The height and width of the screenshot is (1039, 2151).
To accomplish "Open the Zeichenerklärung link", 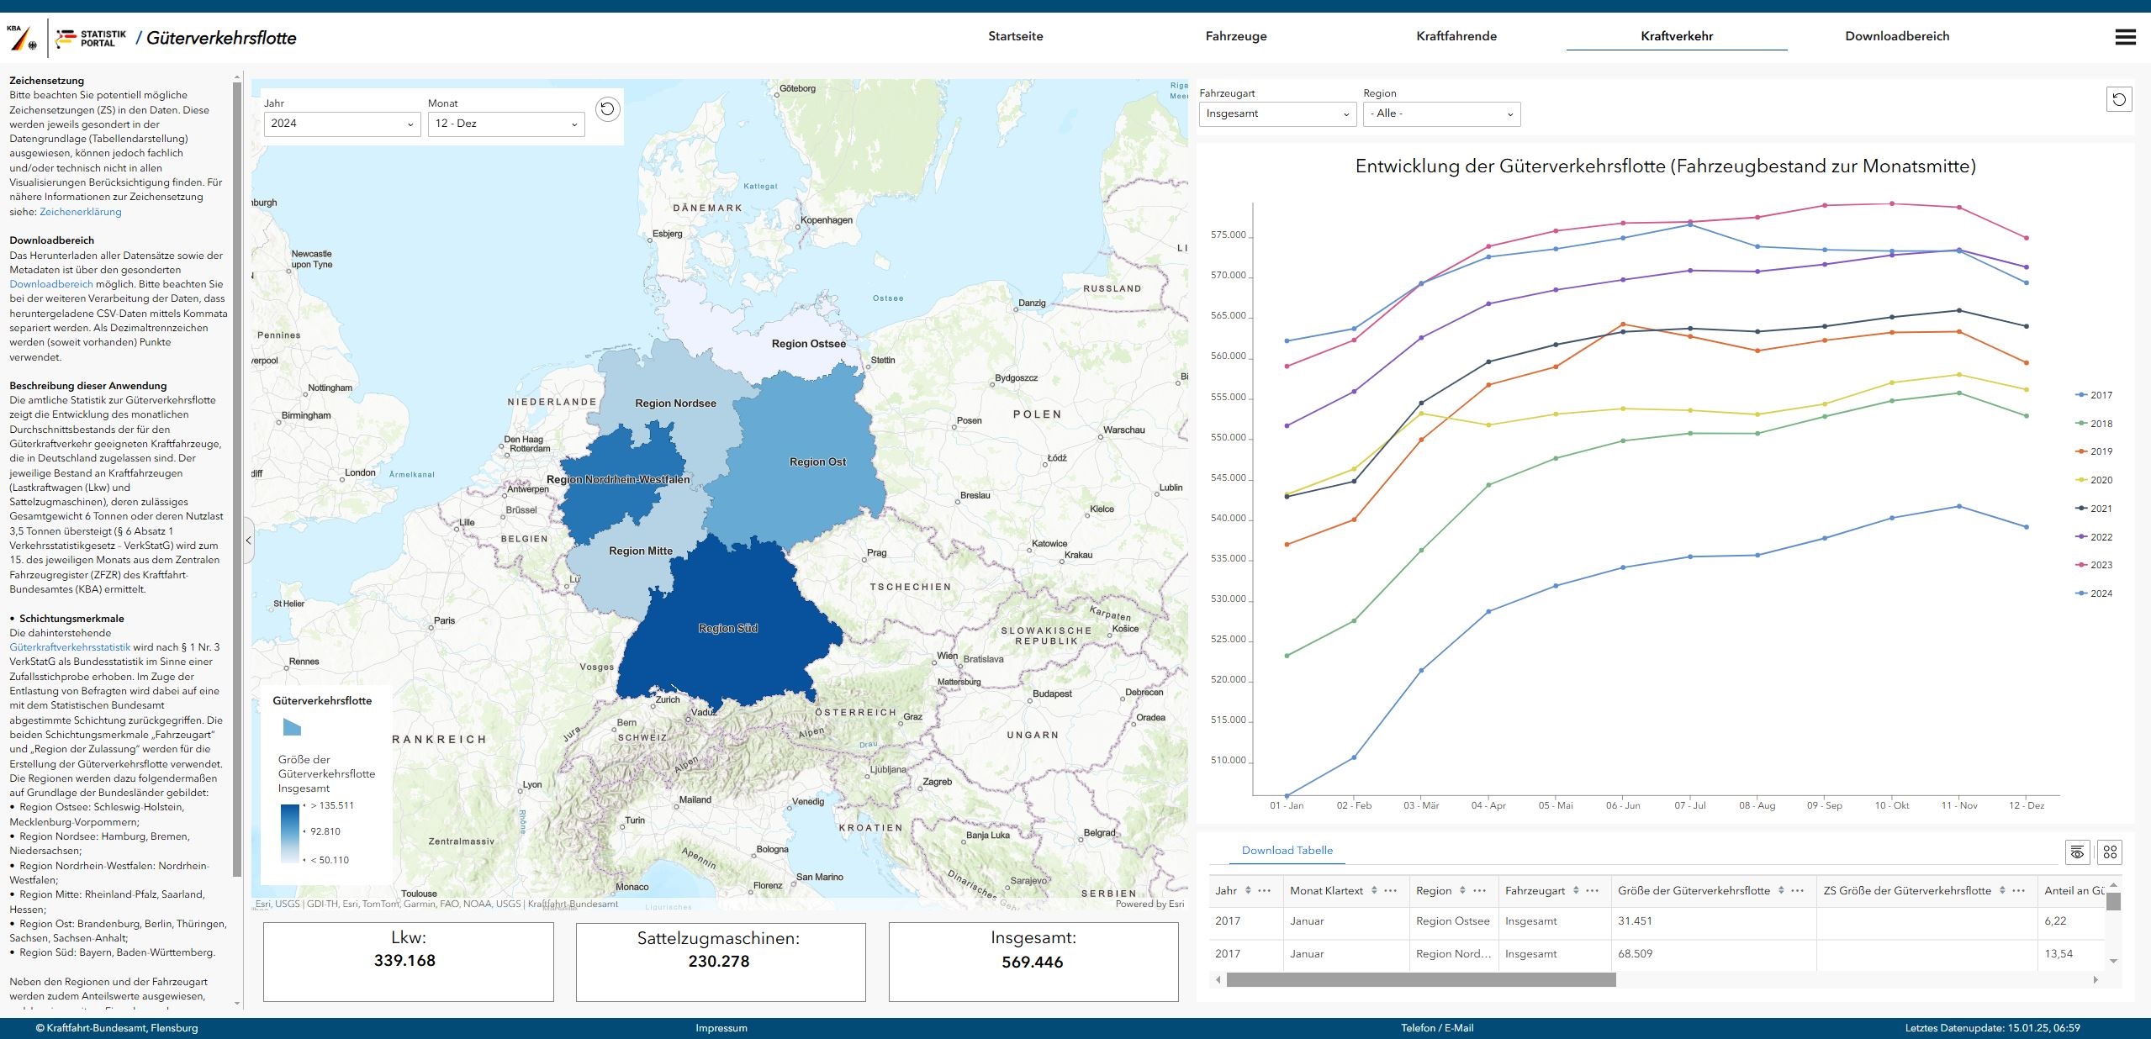I will point(81,212).
